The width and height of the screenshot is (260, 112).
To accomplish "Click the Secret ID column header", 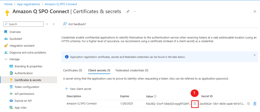I will point(207,96).
